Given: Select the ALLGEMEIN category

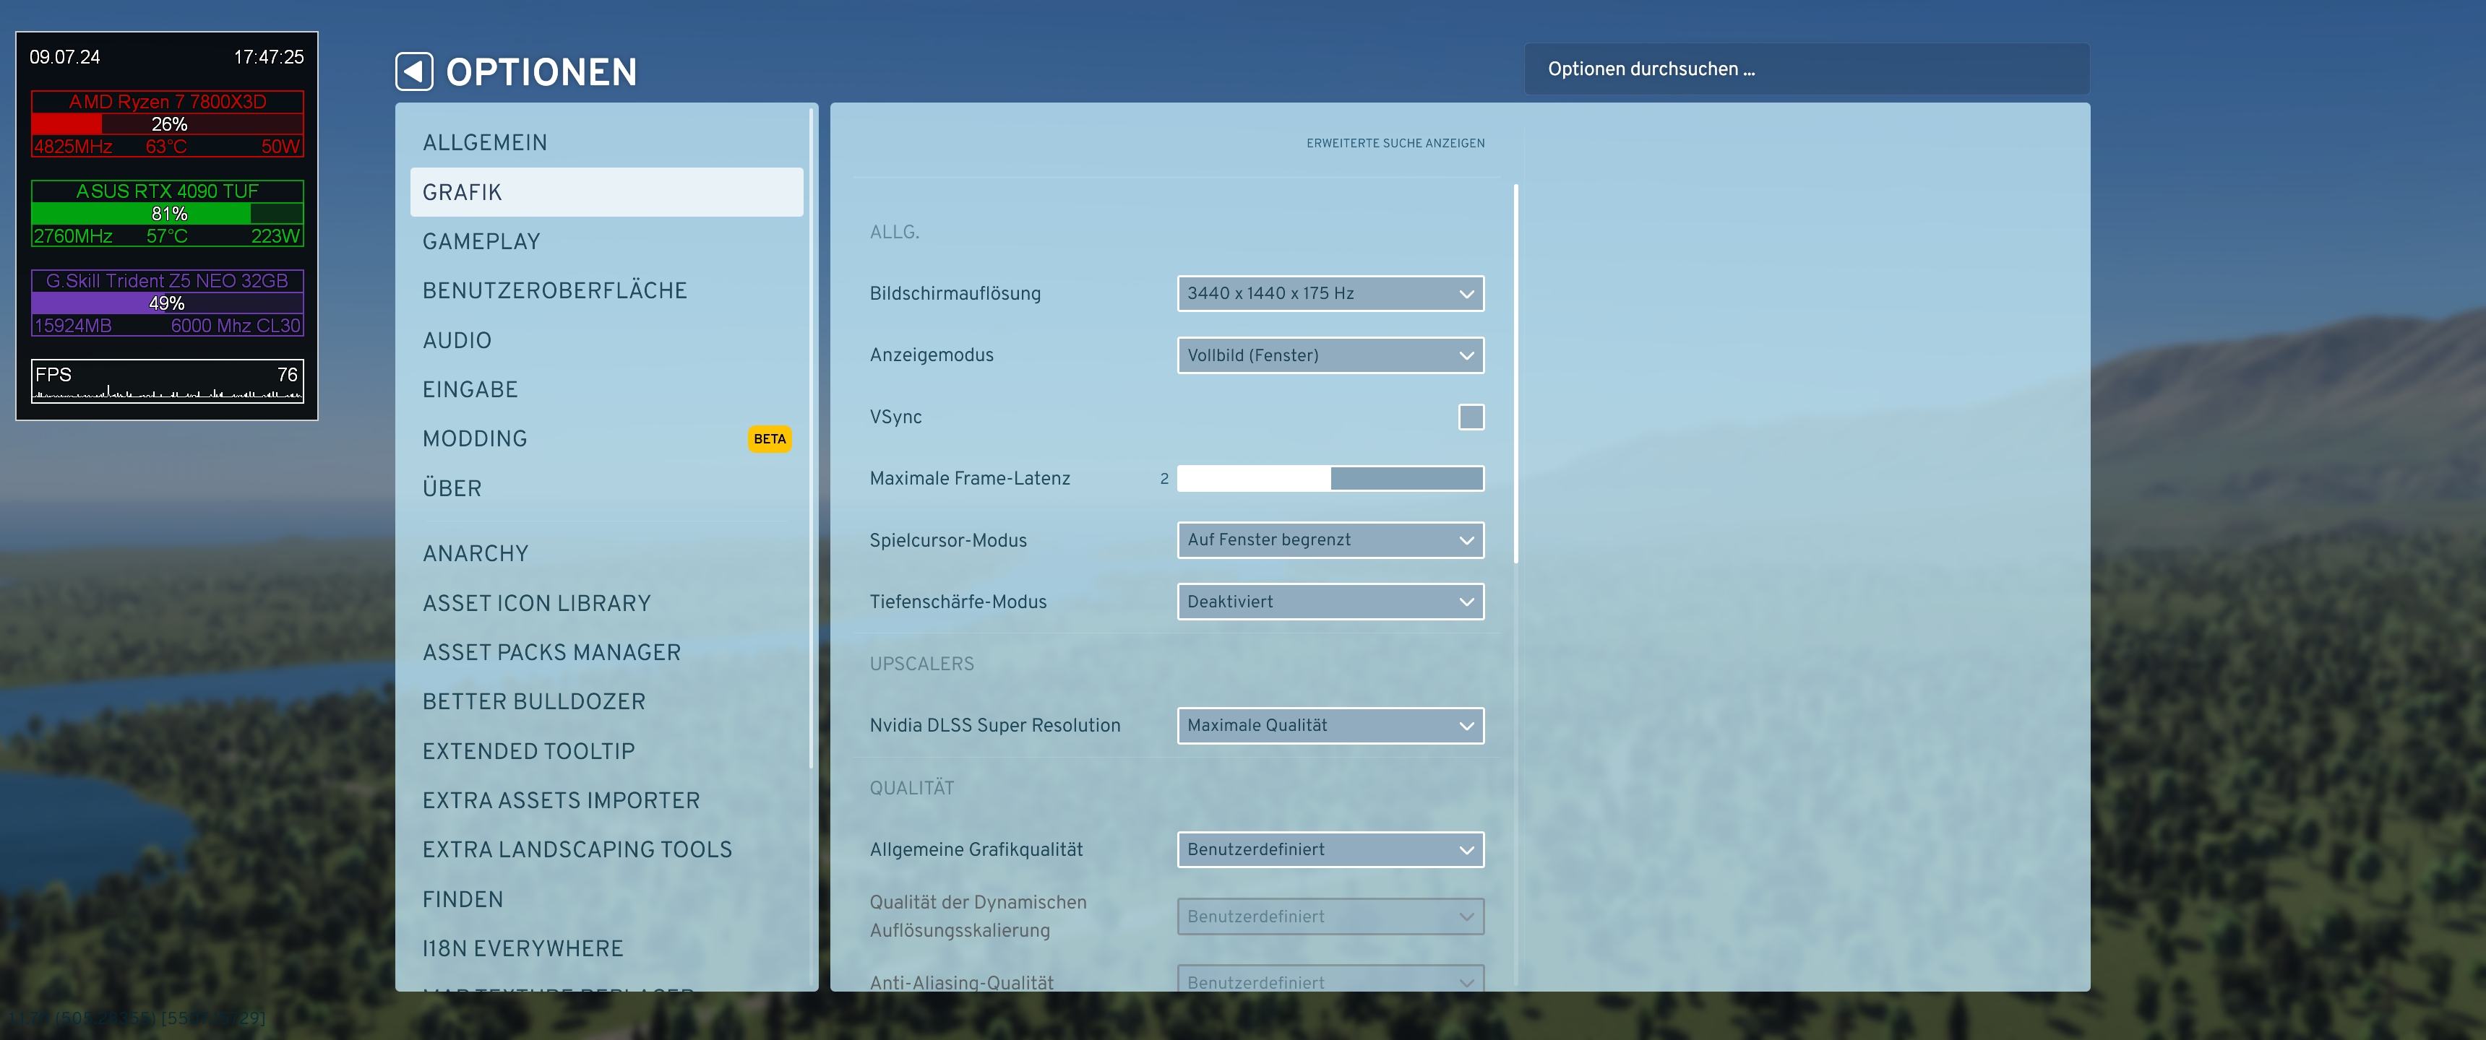Looking at the screenshot, I should 484,143.
